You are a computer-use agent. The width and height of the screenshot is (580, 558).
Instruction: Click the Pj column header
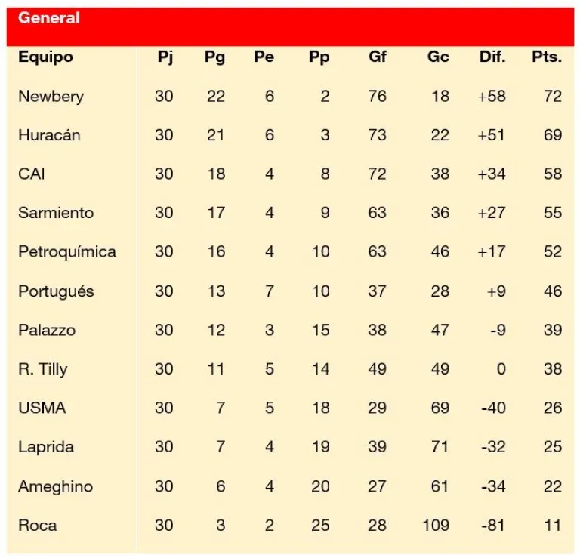(x=165, y=57)
